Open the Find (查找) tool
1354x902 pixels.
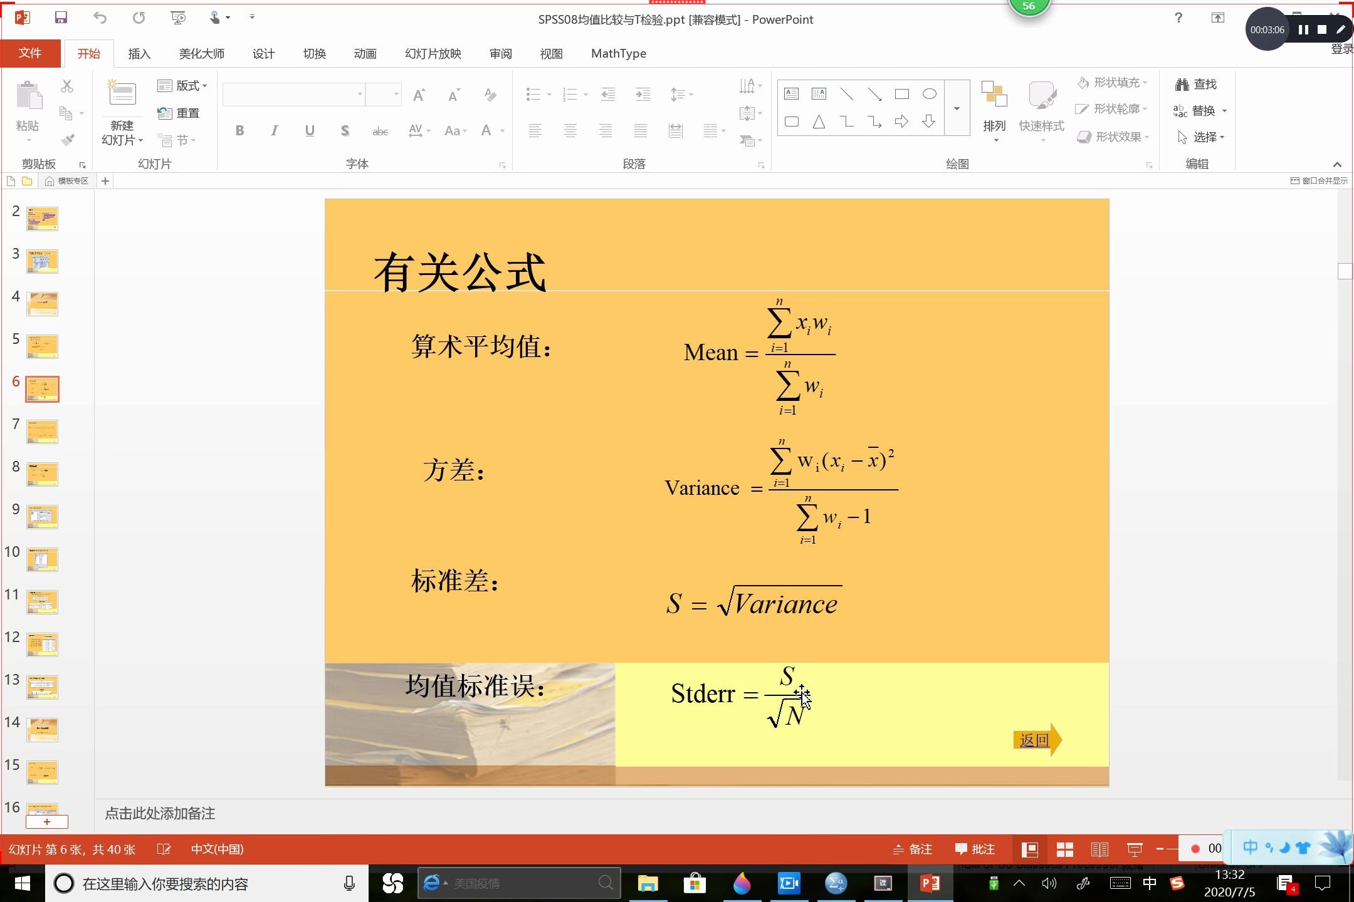[x=1195, y=83]
